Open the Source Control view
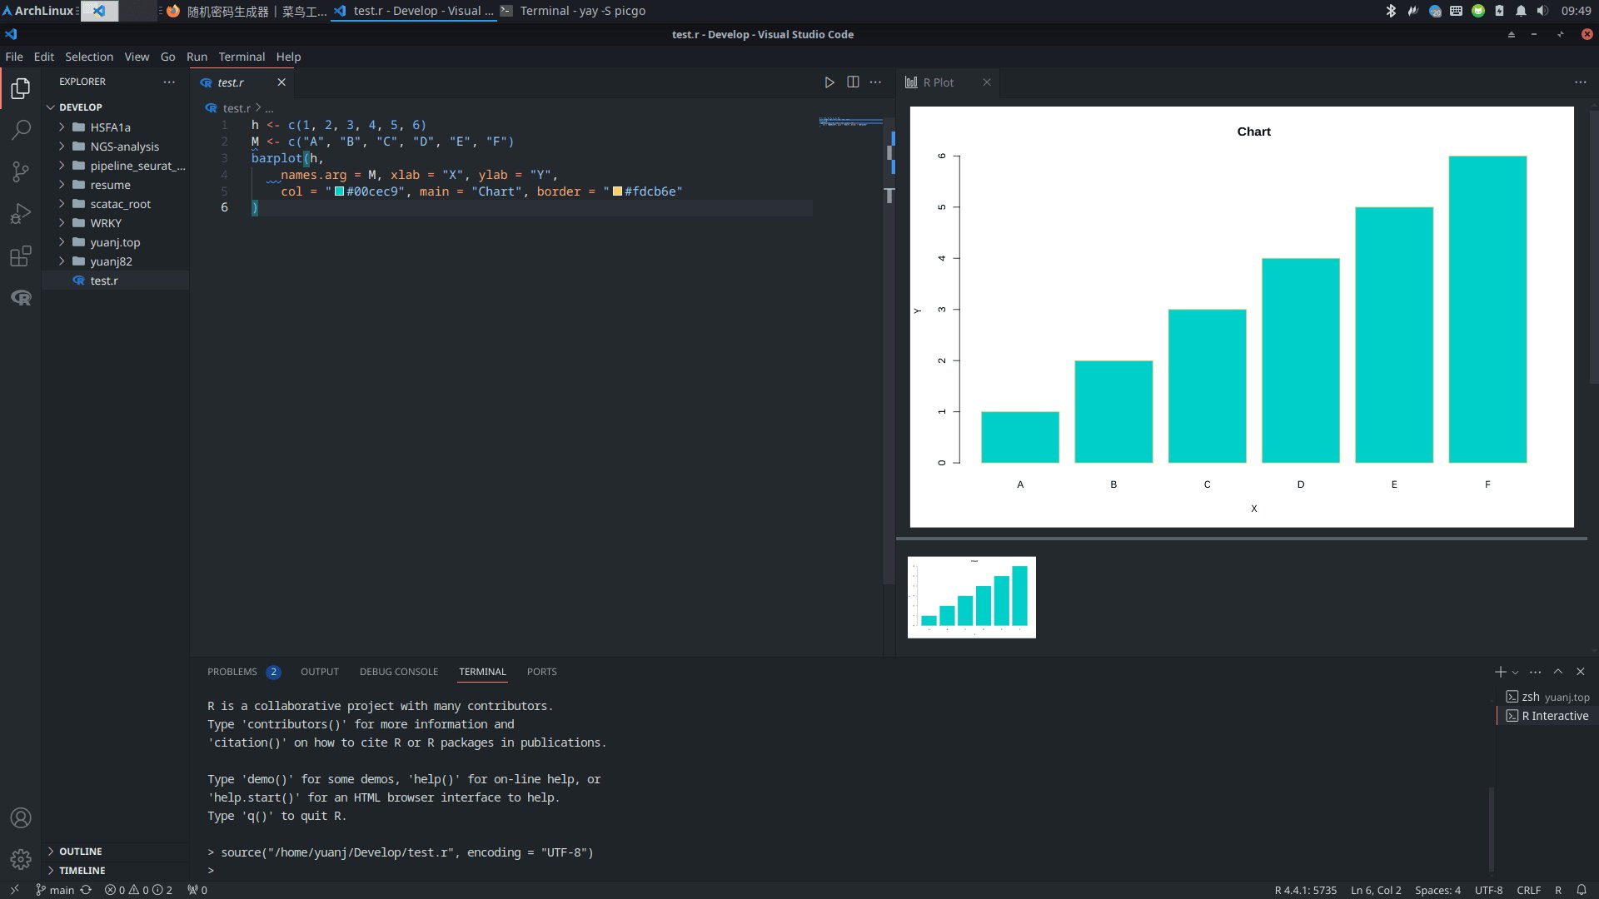The width and height of the screenshot is (1599, 899). pos(21,172)
